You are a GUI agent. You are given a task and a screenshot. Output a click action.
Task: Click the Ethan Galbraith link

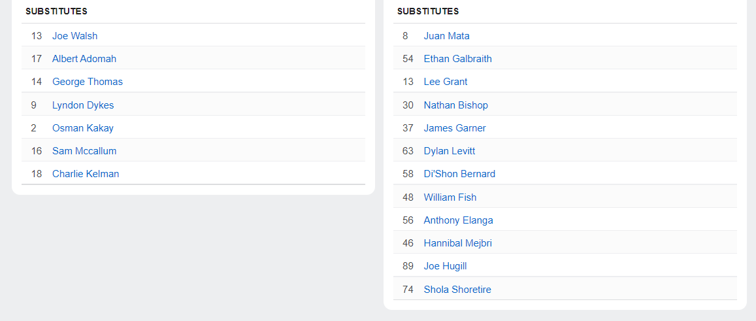click(457, 59)
